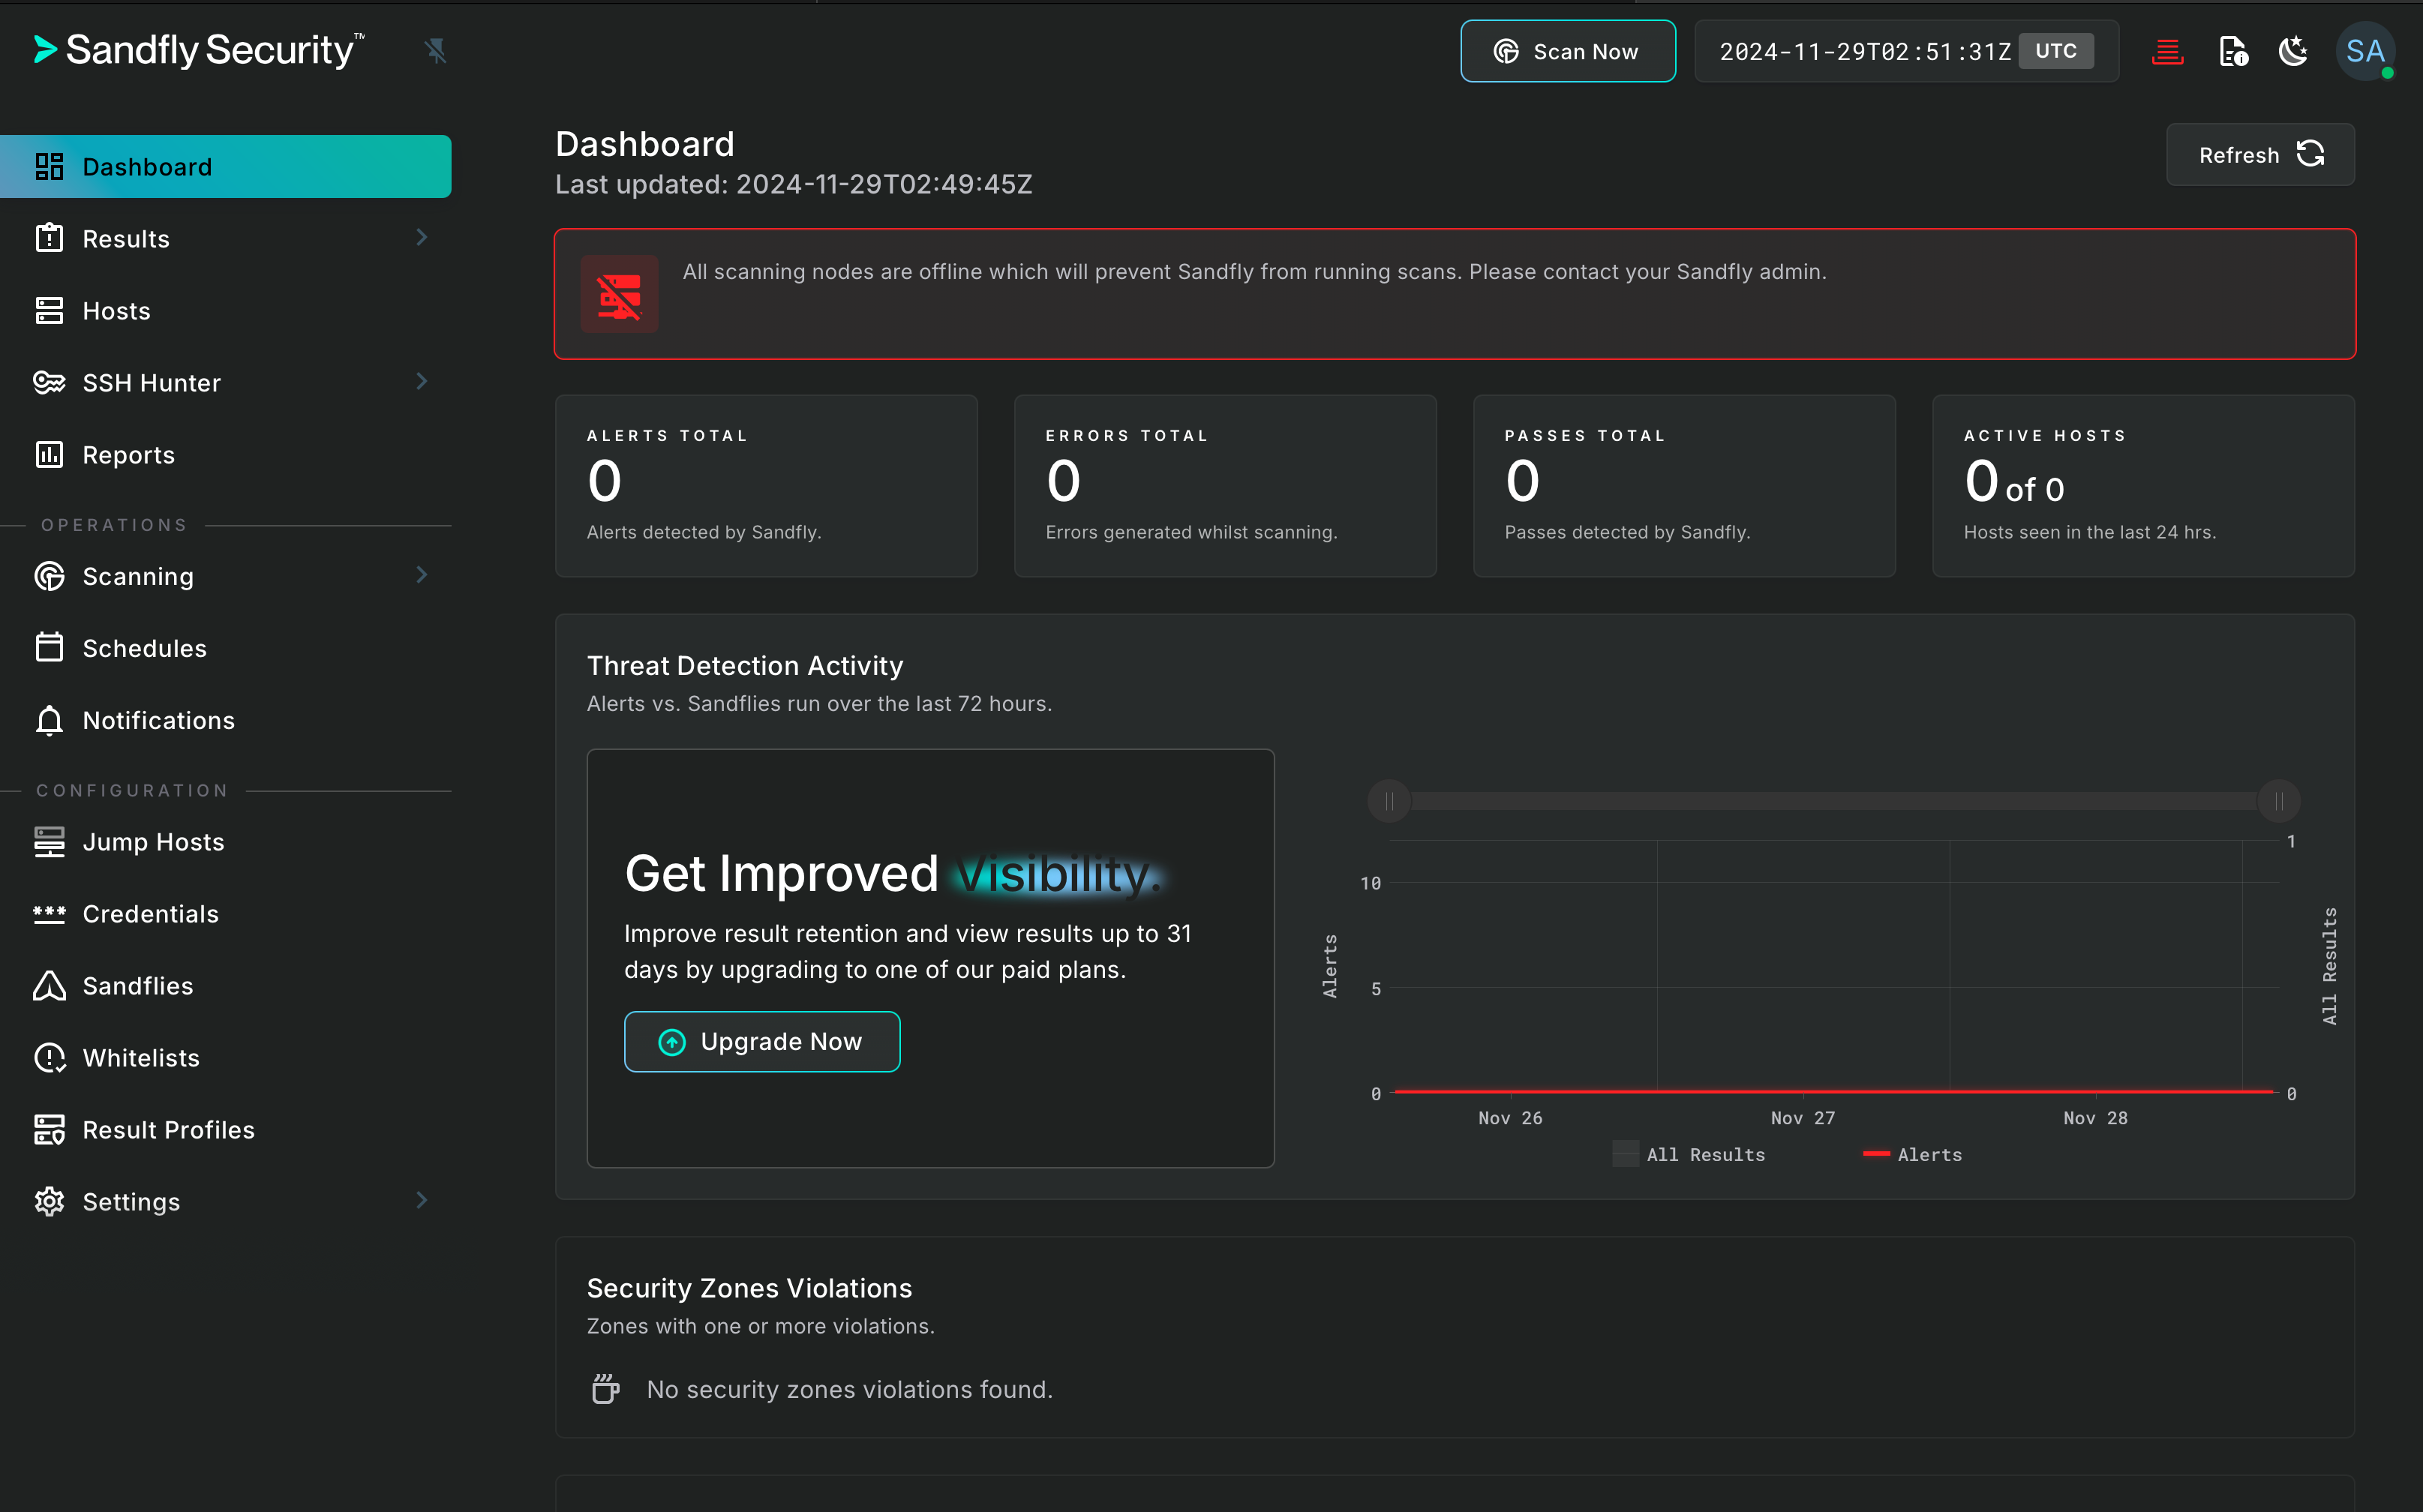
Task: Open Notifications from sidebar menu
Action: click(x=158, y=720)
